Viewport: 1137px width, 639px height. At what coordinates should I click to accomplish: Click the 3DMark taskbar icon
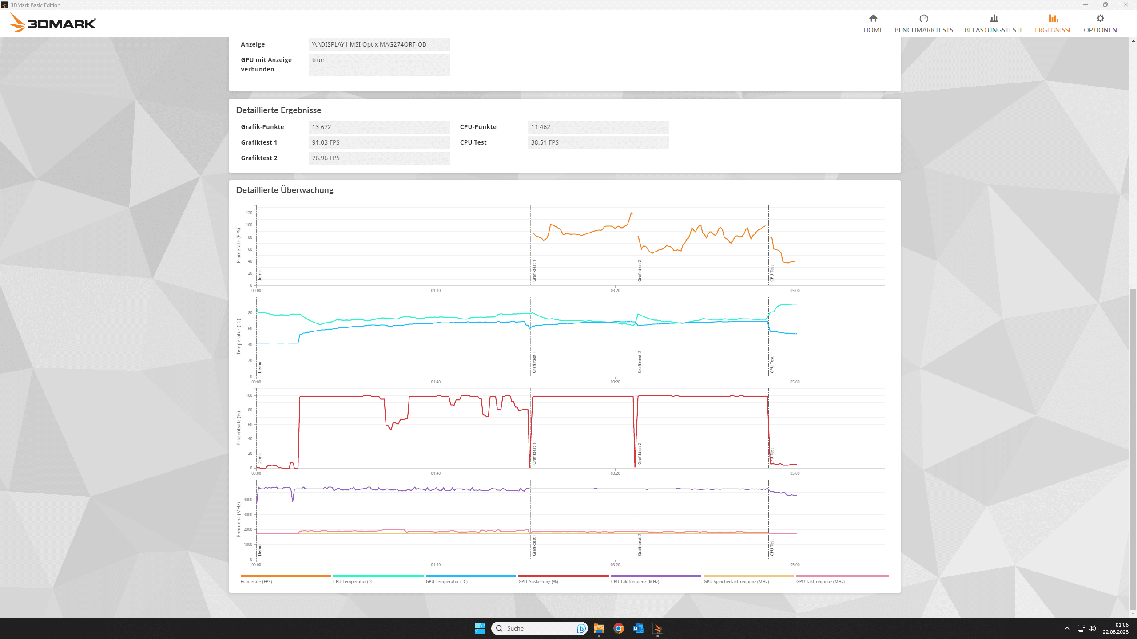(x=657, y=628)
